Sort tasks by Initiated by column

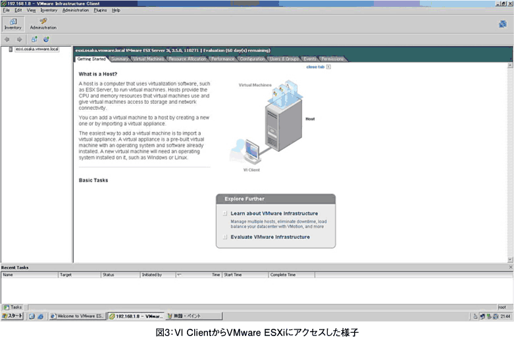pyautogui.click(x=158, y=275)
